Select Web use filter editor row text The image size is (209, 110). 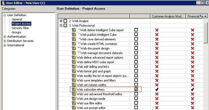click(89, 103)
